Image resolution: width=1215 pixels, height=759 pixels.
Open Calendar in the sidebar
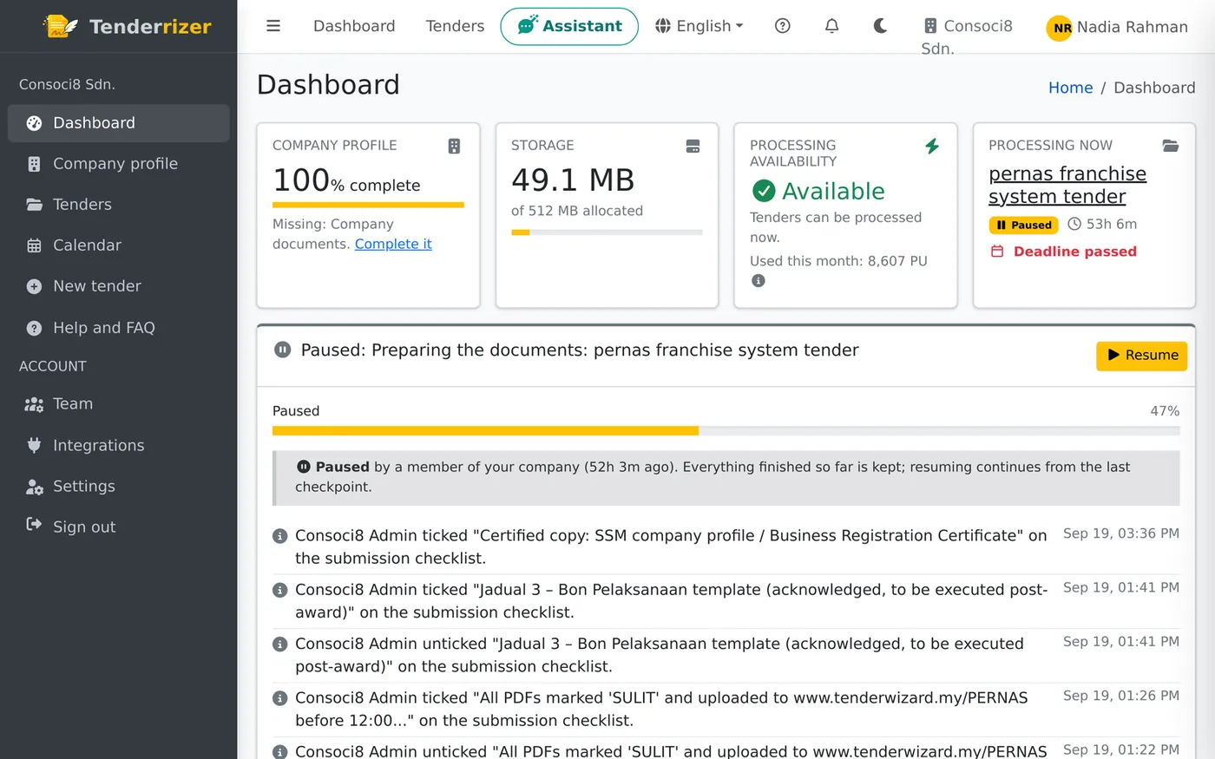pos(119,245)
